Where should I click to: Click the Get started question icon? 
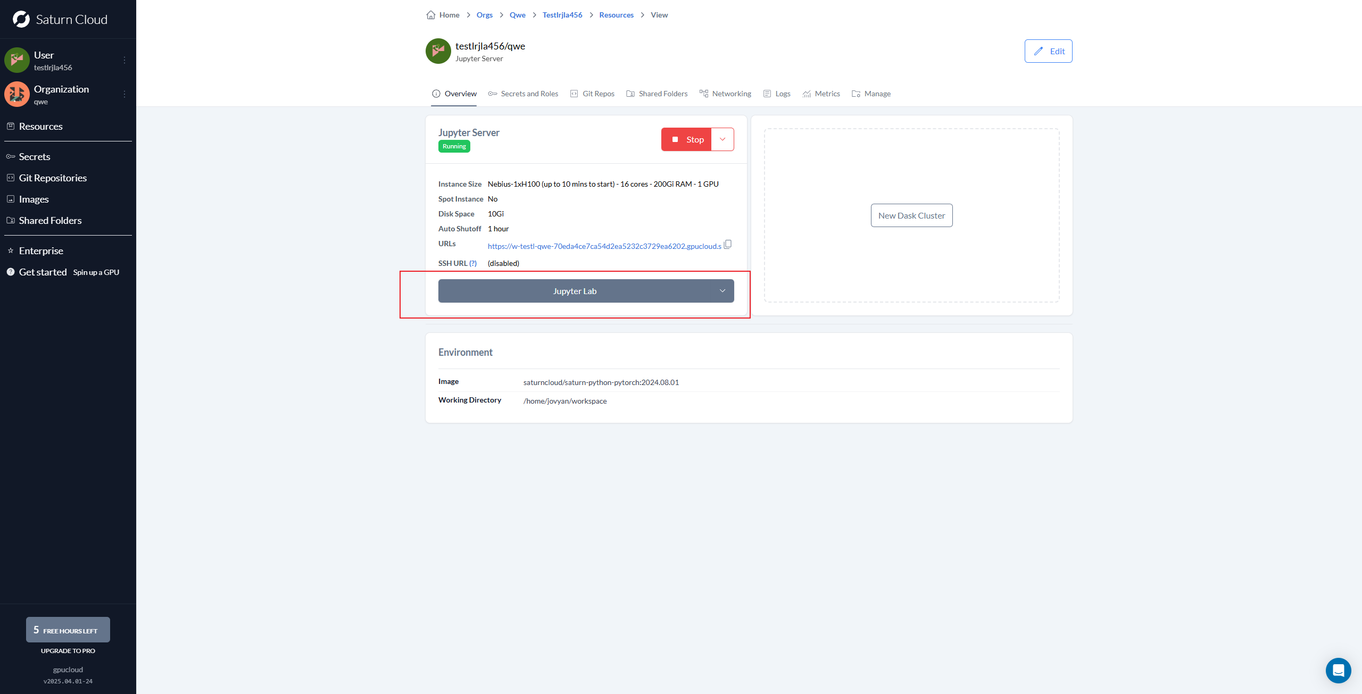(11, 272)
